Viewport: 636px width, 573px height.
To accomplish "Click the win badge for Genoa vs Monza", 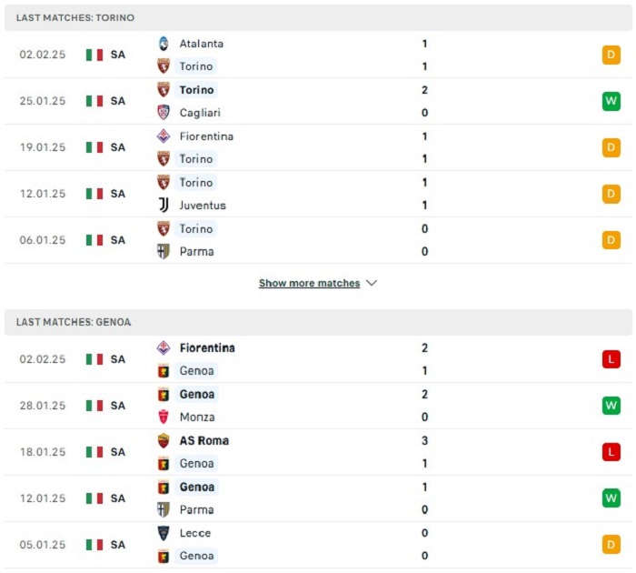I will tap(611, 406).
